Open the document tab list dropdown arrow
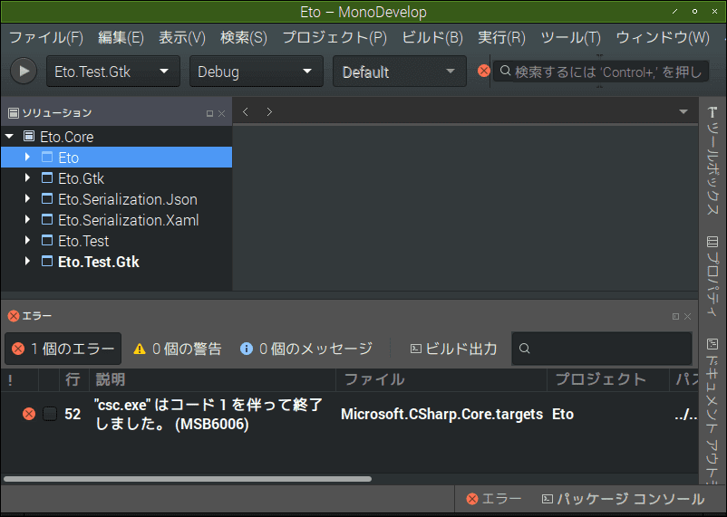Image resolution: width=727 pixels, height=517 pixels. click(683, 111)
